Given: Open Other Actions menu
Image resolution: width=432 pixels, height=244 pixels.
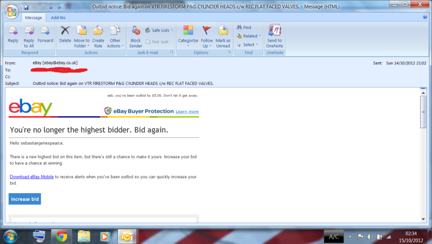Looking at the screenshot, I should click(x=115, y=36).
